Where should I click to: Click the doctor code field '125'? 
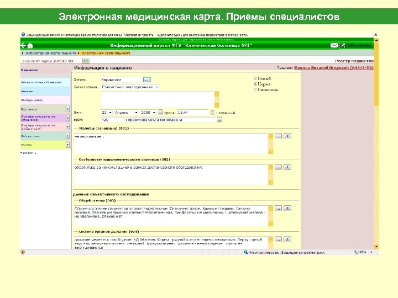click(112, 120)
